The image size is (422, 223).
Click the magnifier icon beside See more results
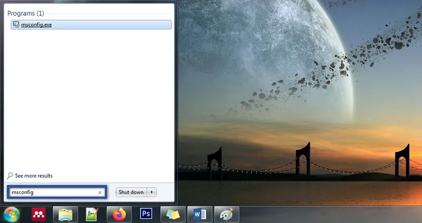(10, 176)
